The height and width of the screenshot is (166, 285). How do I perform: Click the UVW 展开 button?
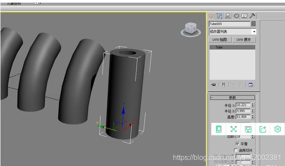pos(244,40)
